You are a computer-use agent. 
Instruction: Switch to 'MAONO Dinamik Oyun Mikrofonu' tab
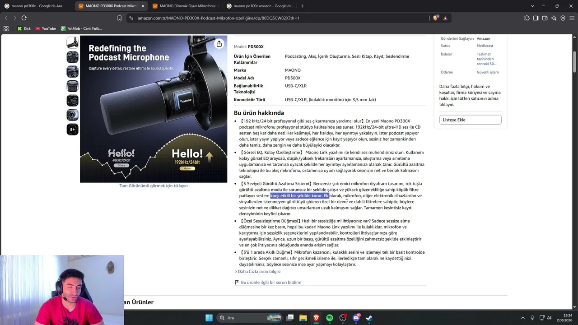coord(185,6)
